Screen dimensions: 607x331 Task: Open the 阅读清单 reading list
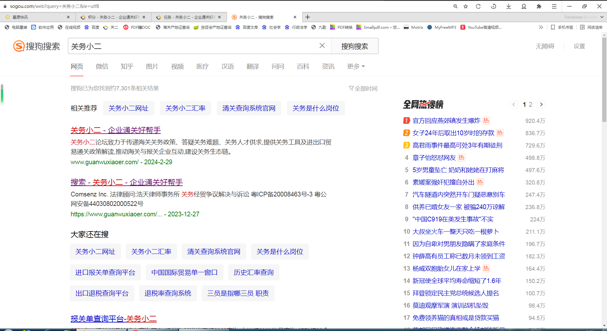pos(591,27)
